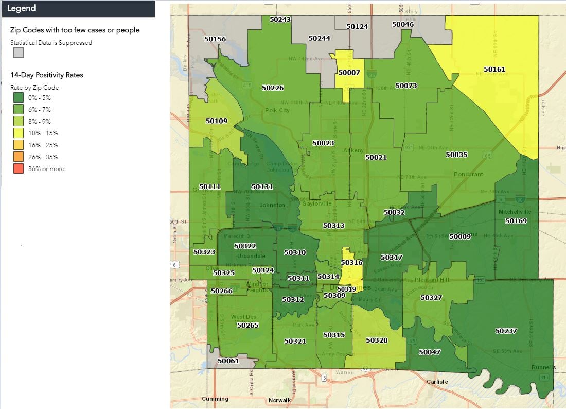Click zip code 50007 label

click(x=349, y=73)
